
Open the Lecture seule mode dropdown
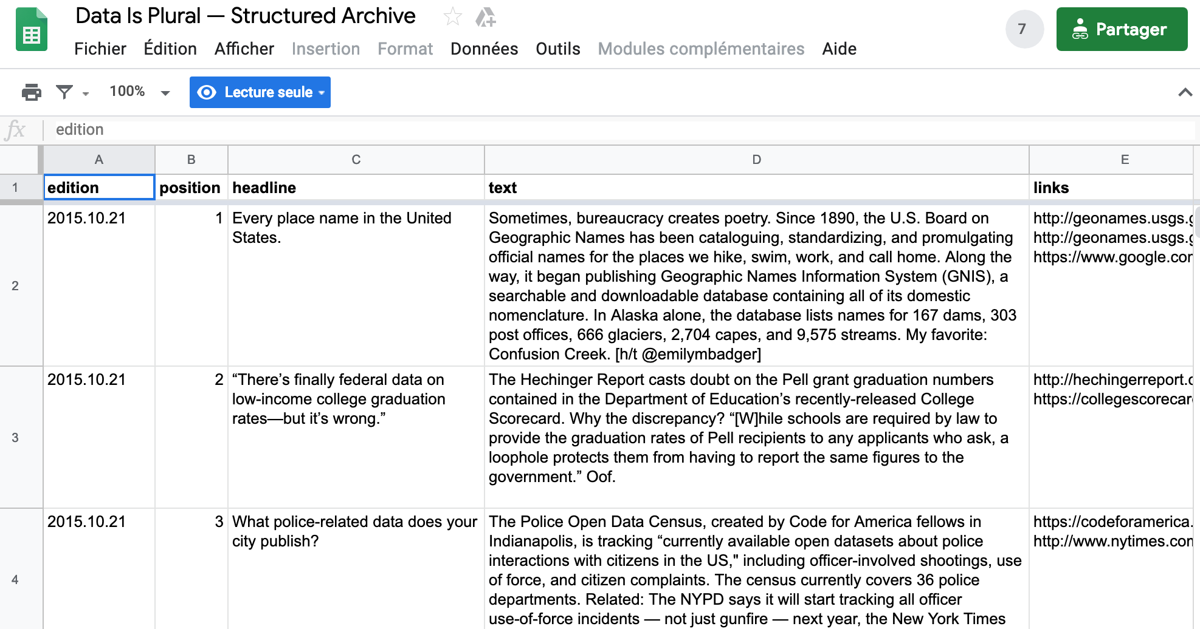tap(260, 92)
